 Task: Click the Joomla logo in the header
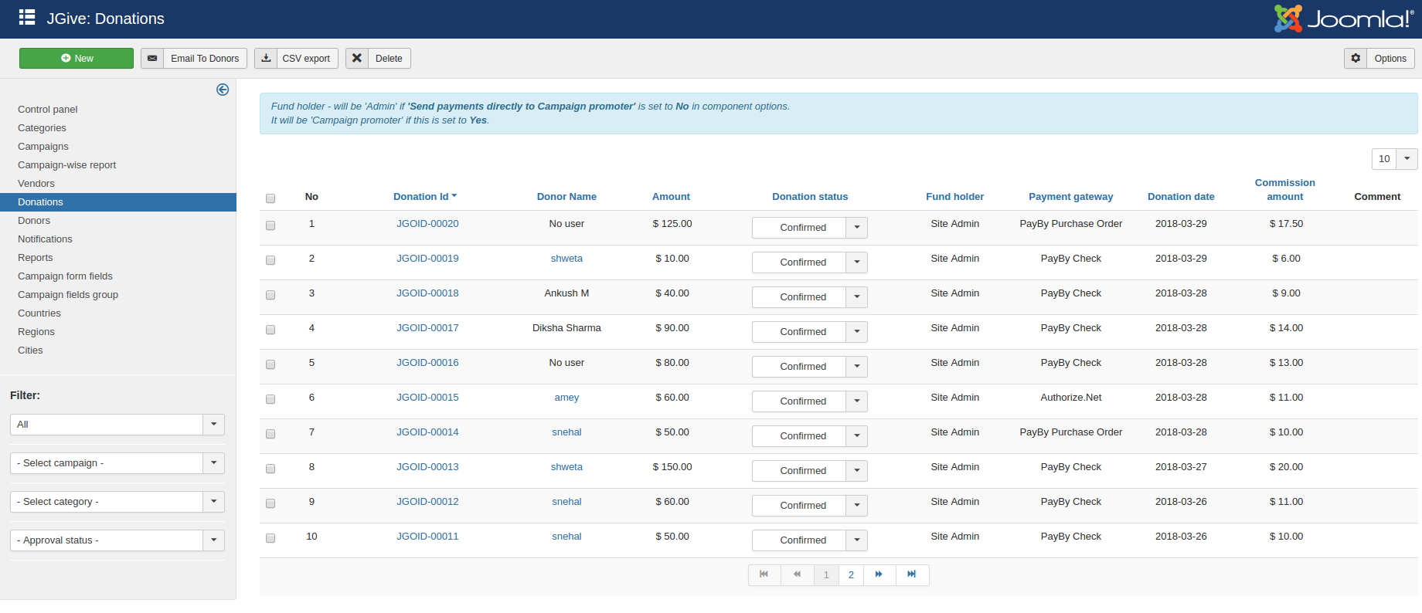coord(1343,19)
